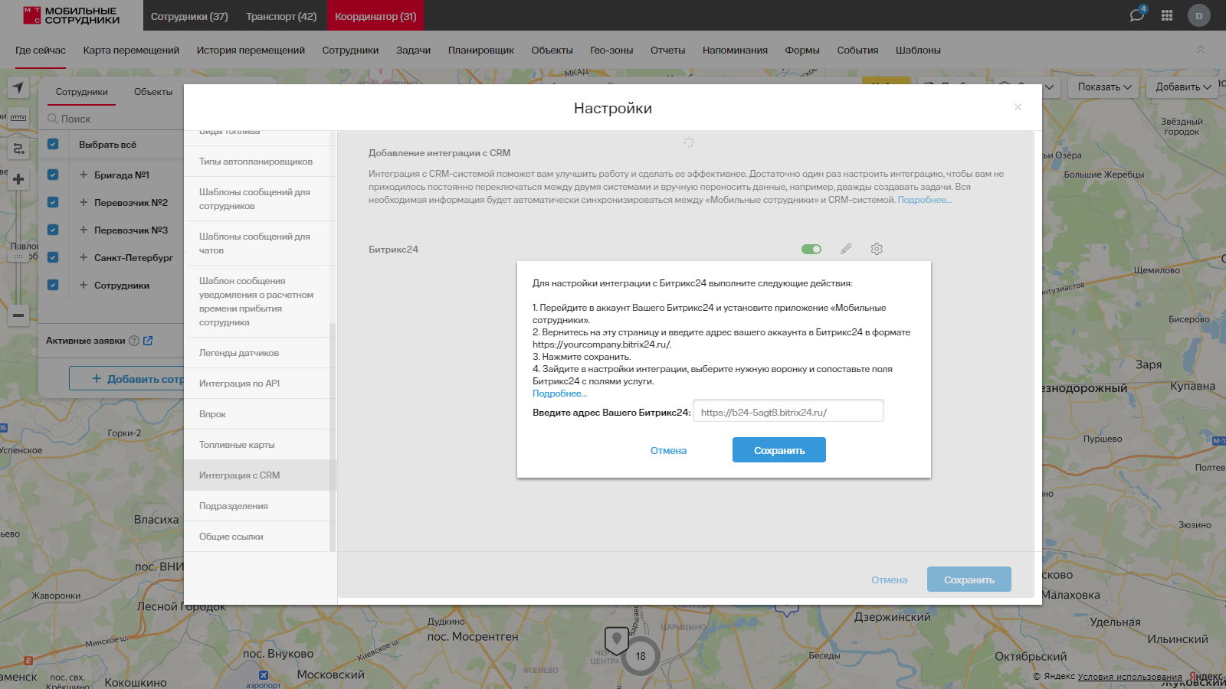This screenshot has height=689, width=1226.
Task: Expand the Перевозчик №2 group
Action: coord(84,203)
